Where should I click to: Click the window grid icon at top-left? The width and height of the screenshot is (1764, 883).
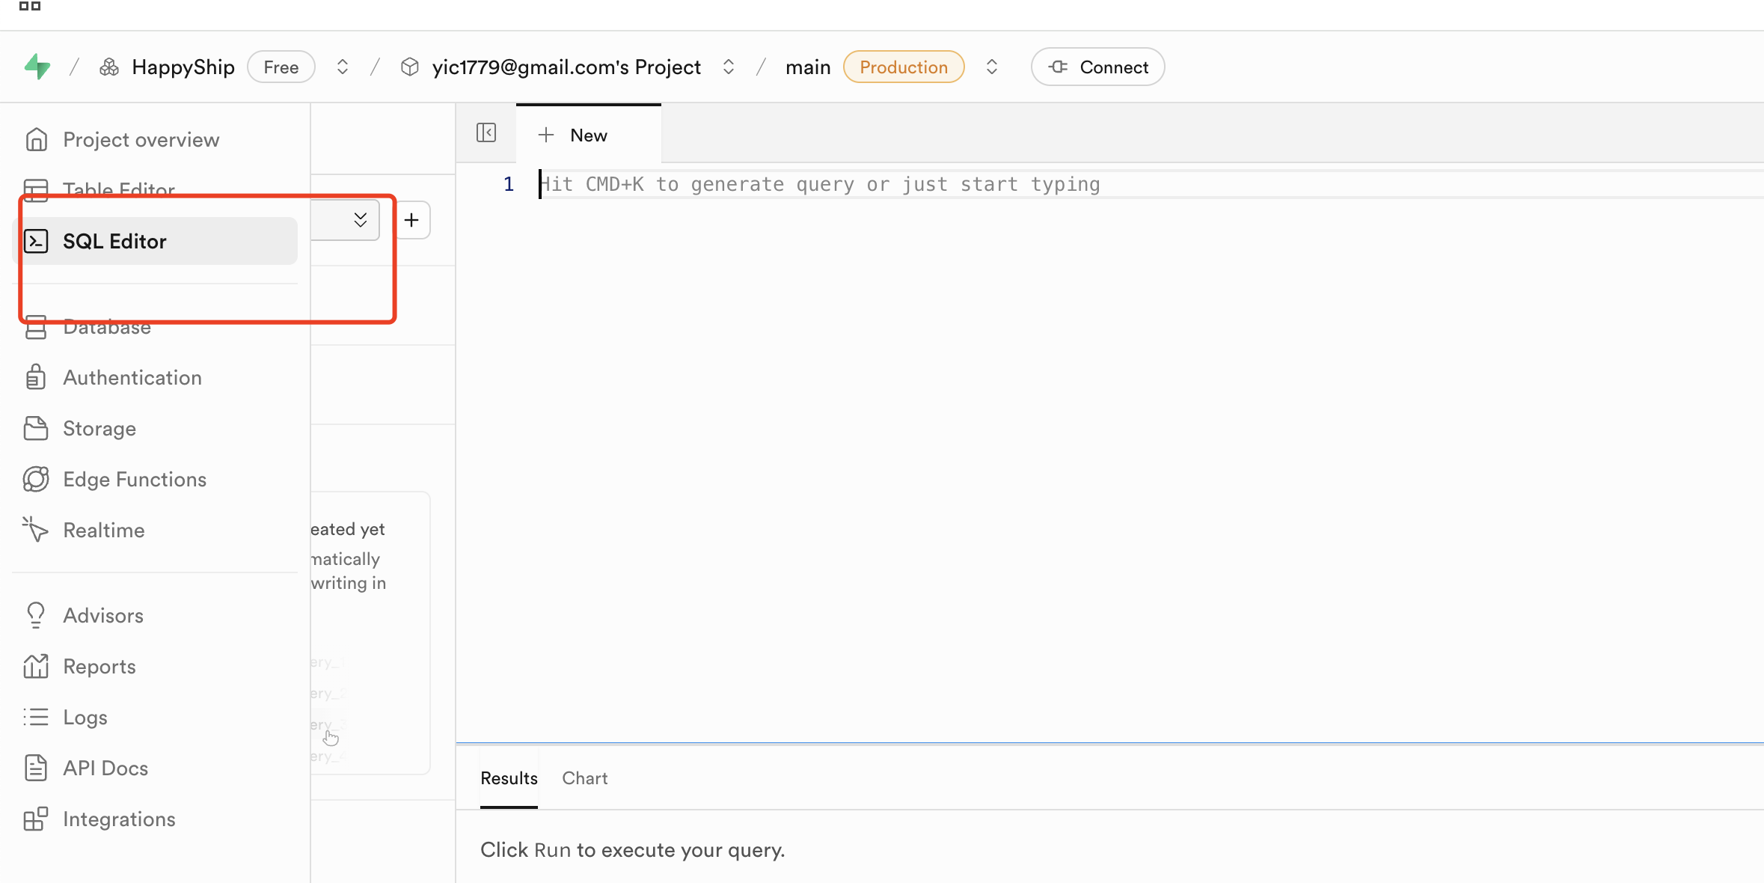[30, 6]
